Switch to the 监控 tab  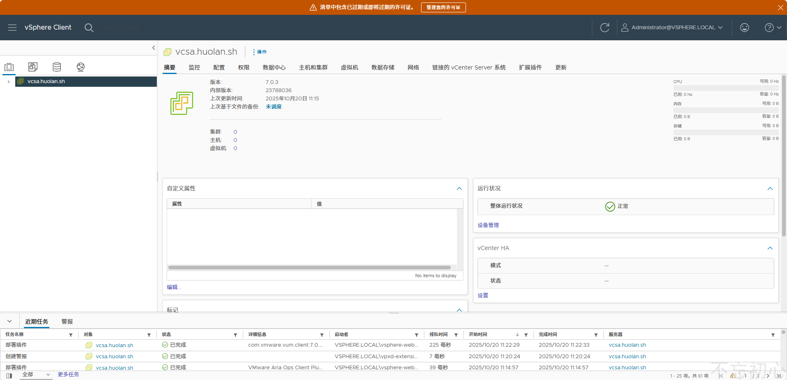coord(194,67)
